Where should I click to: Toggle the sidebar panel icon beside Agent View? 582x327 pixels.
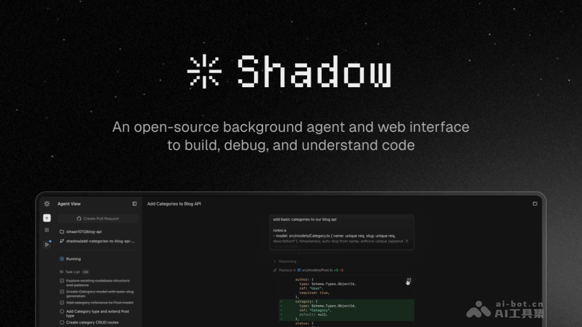pos(134,203)
